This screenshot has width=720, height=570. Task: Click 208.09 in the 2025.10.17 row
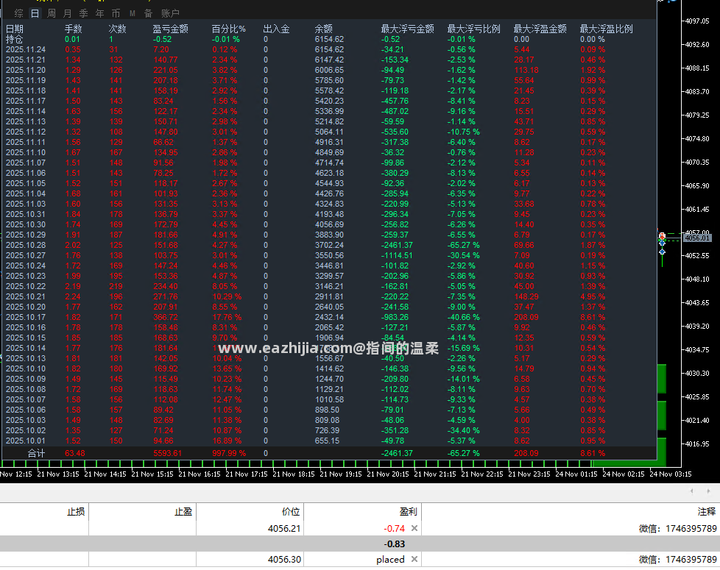pos(526,317)
